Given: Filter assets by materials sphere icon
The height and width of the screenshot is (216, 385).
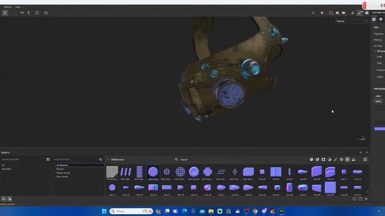Looking at the screenshot, I should click(x=312, y=160).
